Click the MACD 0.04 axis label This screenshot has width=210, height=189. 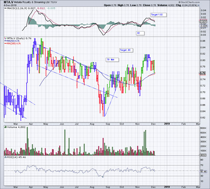[203, 10]
